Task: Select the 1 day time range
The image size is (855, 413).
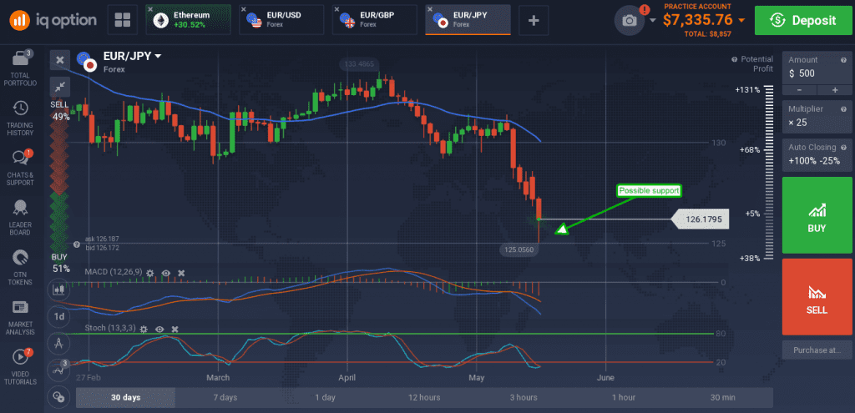Action: [x=325, y=397]
